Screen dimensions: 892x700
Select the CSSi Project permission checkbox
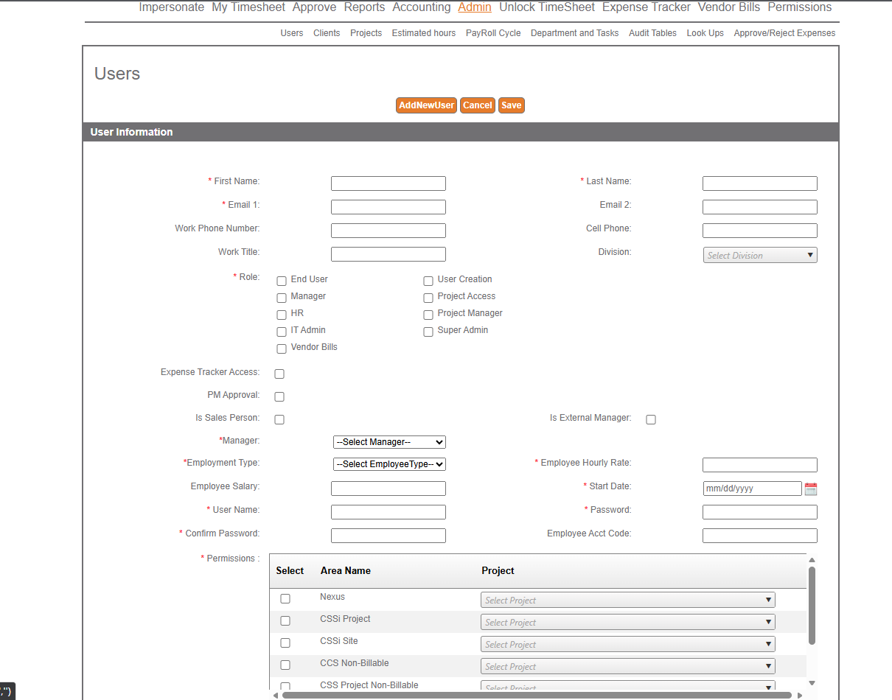(285, 620)
